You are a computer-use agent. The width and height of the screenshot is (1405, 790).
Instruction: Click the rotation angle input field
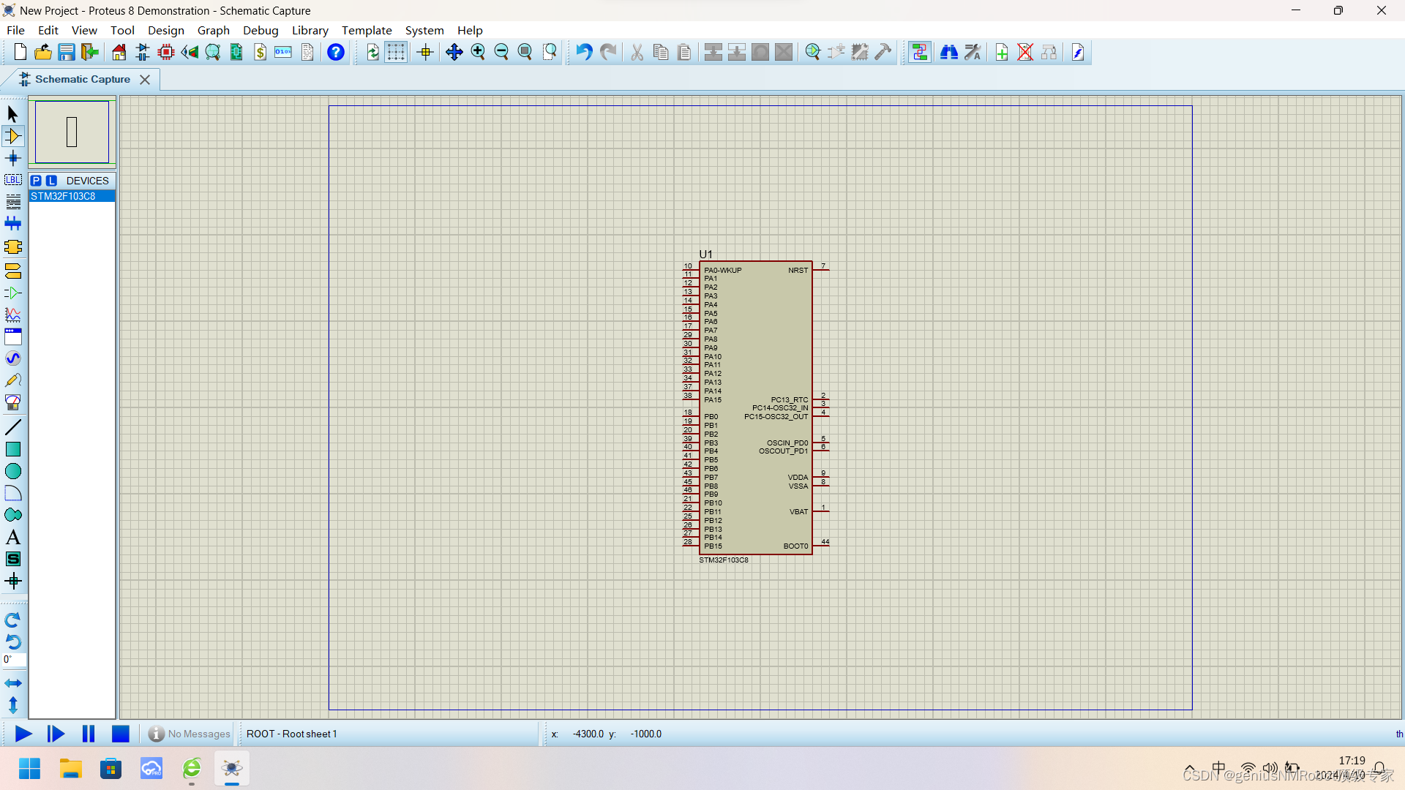pos(14,660)
